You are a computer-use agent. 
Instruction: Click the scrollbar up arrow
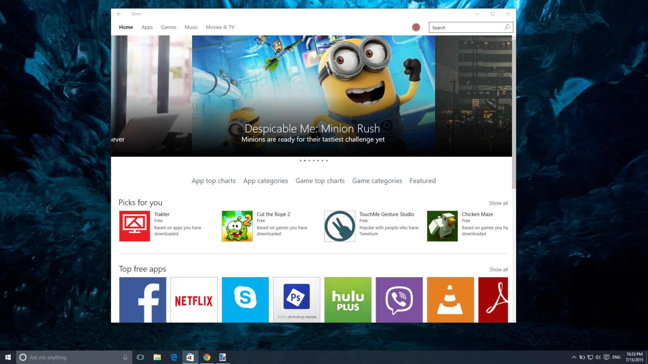point(514,37)
